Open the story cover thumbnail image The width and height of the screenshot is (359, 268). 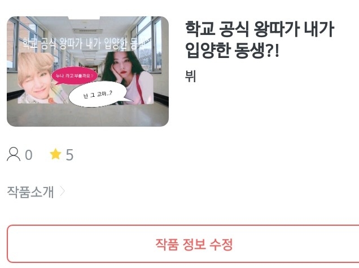coord(87,72)
